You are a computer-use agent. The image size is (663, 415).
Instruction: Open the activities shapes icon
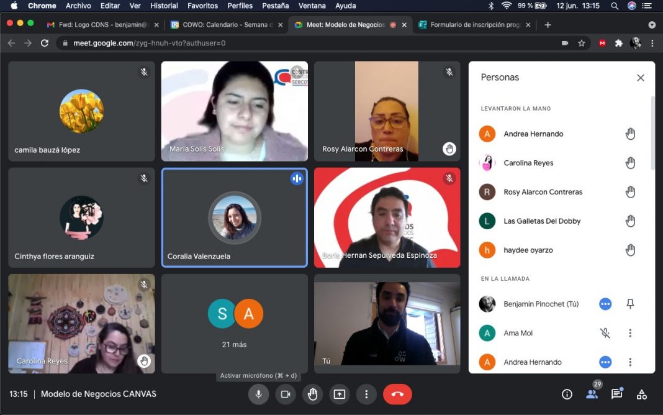(642, 394)
